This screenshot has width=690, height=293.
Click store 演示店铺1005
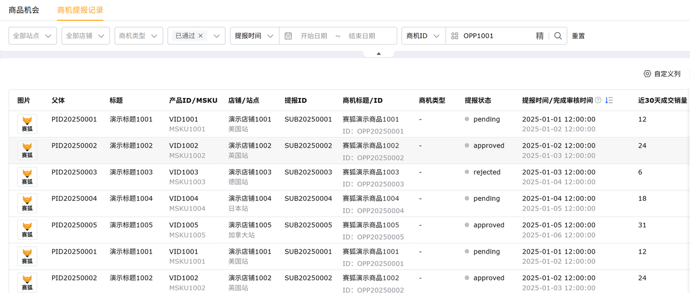click(250, 225)
